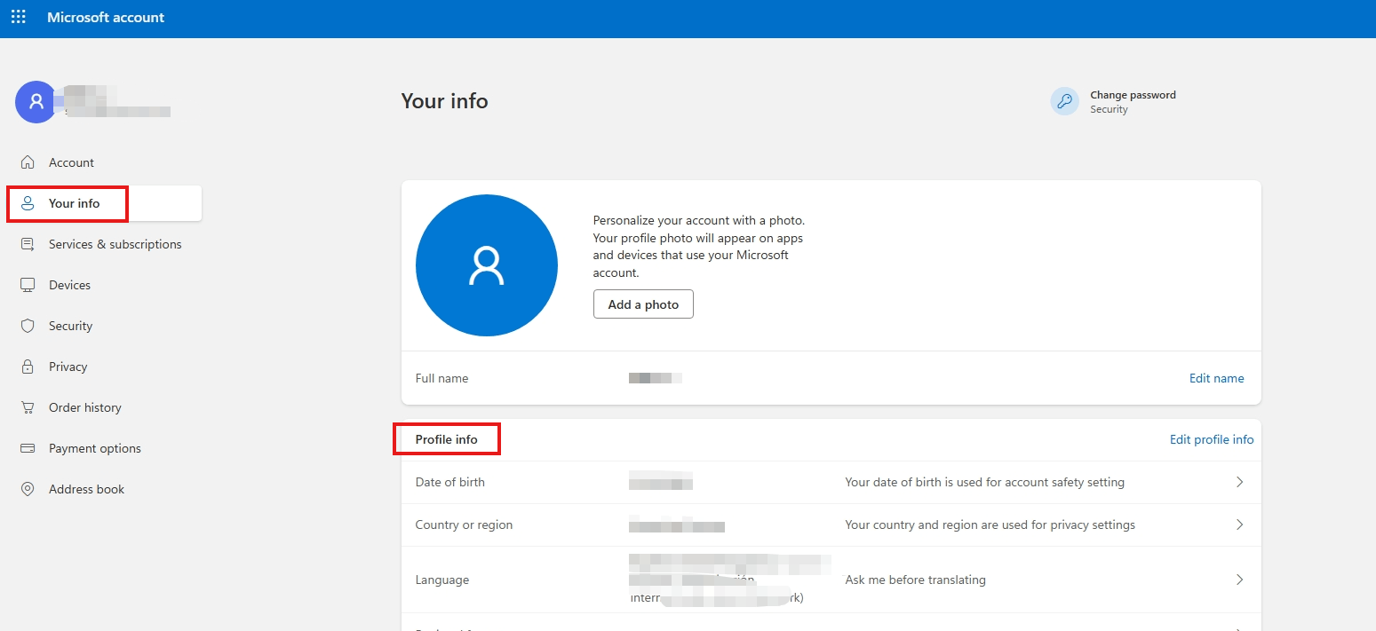Click the Security shield icon
This screenshot has width=1376, height=631.
[x=28, y=326]
